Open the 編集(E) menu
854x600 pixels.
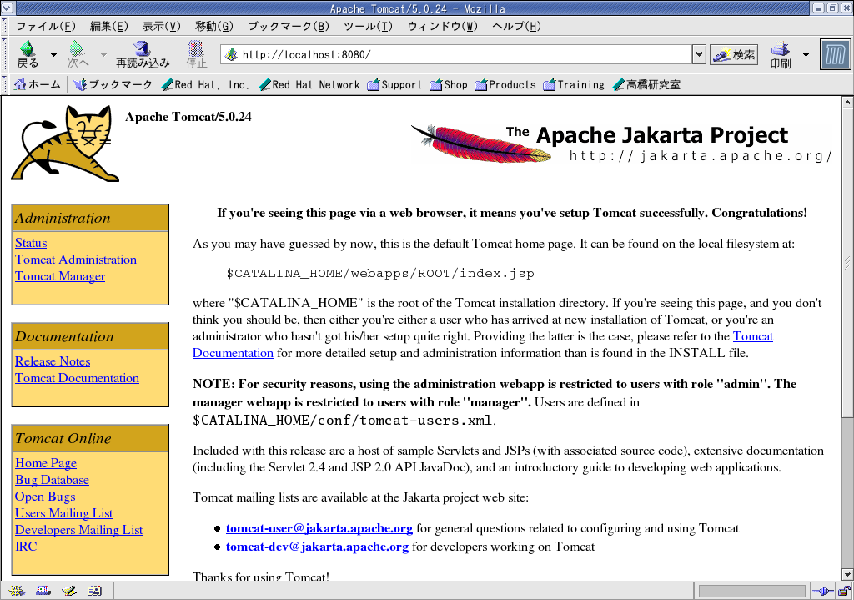coord(109,26)
